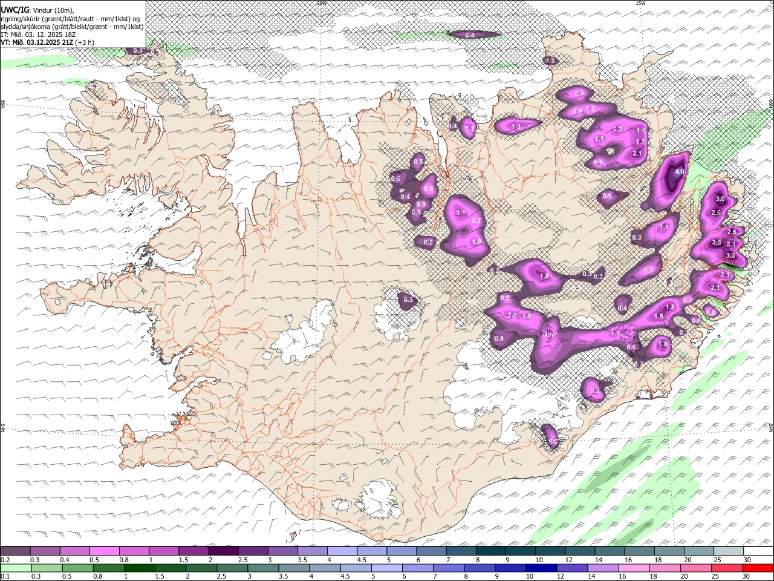Pick lower scale swatch between 14 and 16
Image resolution: width=774 pixels, height=581 pixels.
point(603,568)
